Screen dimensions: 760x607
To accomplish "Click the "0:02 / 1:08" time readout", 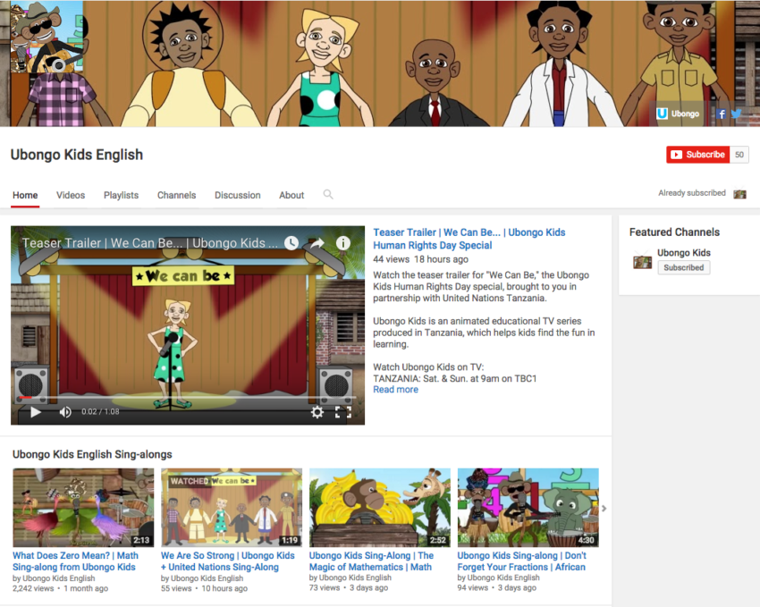I will pyautogui.click(x=100, y=412).
